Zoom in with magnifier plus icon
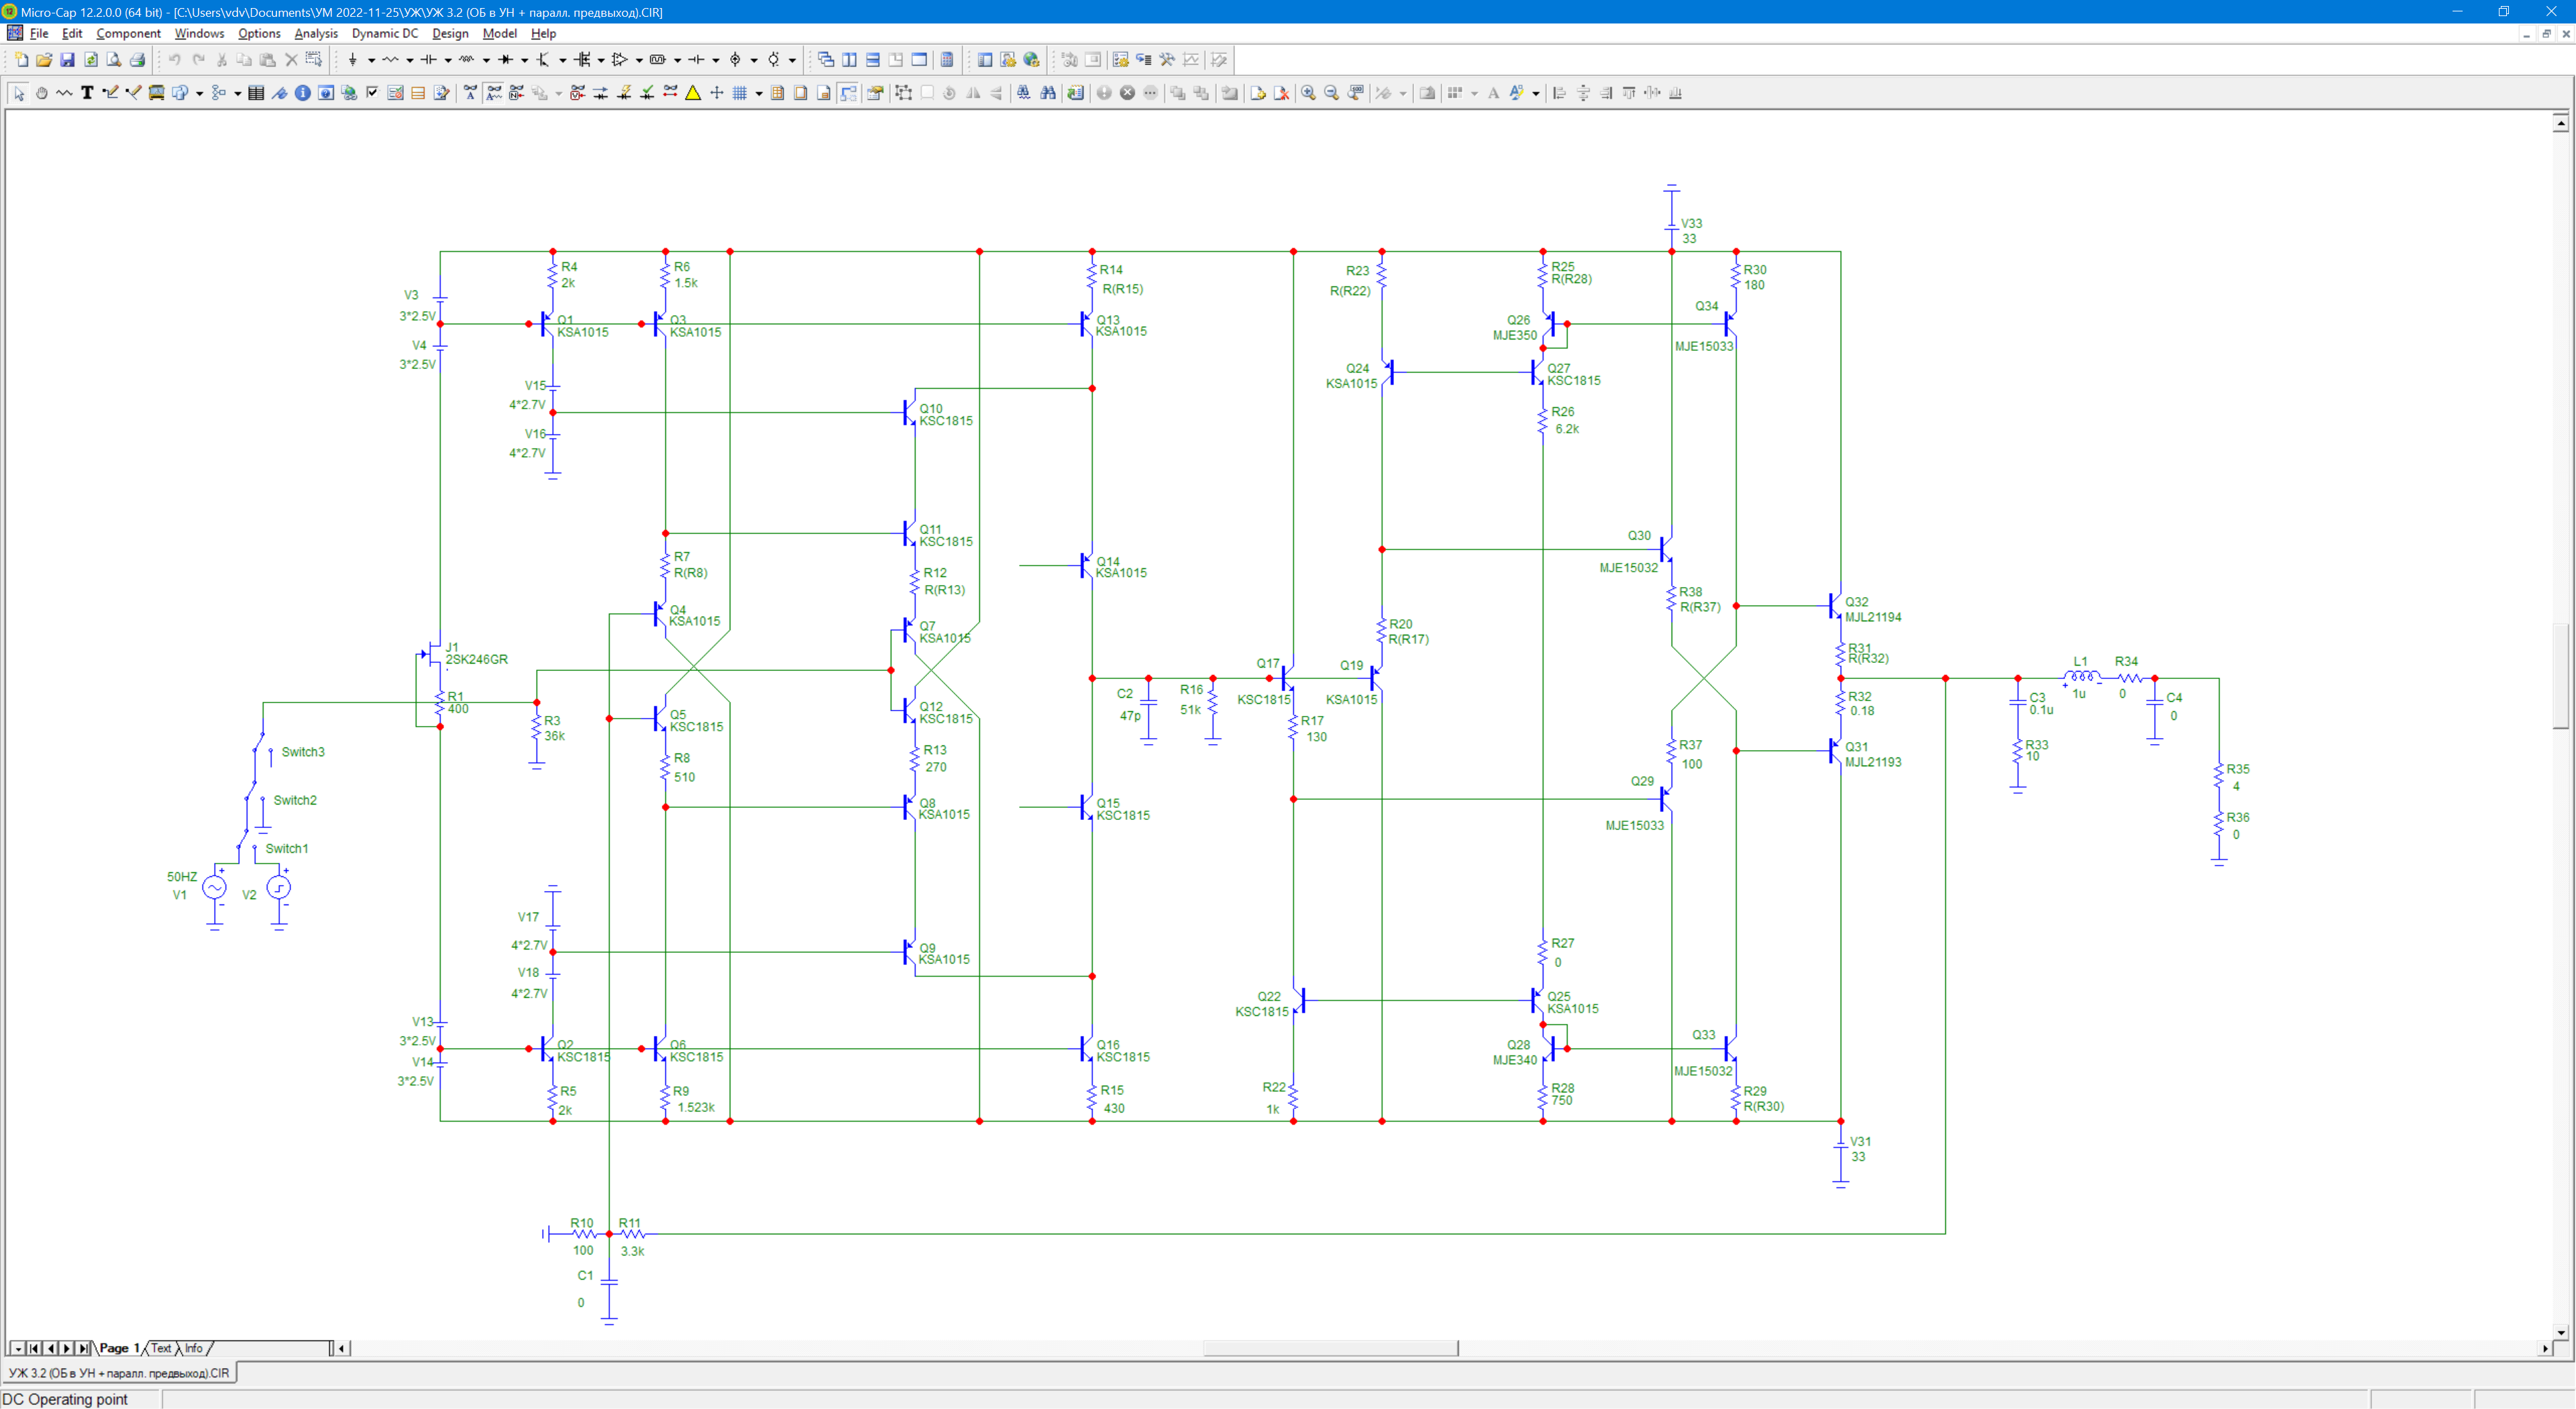Screen dimensions: 2576x1409 tap(1308, 93)
